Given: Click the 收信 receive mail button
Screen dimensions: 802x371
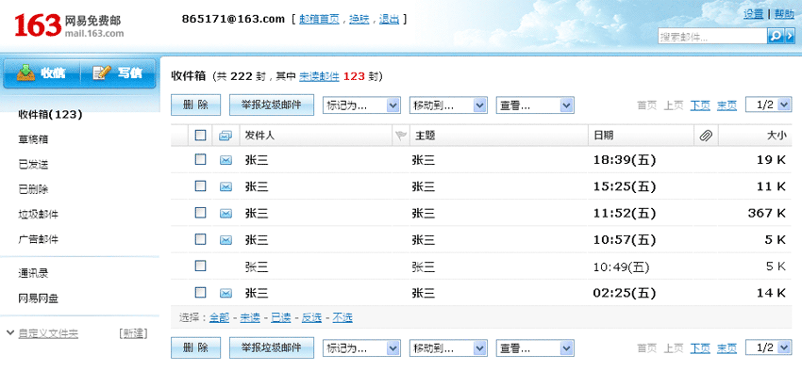Looking at the screenshot, I should (x=42, y=73).
